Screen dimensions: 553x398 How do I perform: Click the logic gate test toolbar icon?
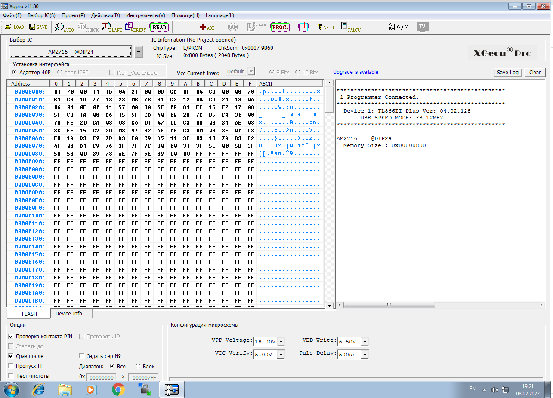pyautogui.click(x=398, y=27)
